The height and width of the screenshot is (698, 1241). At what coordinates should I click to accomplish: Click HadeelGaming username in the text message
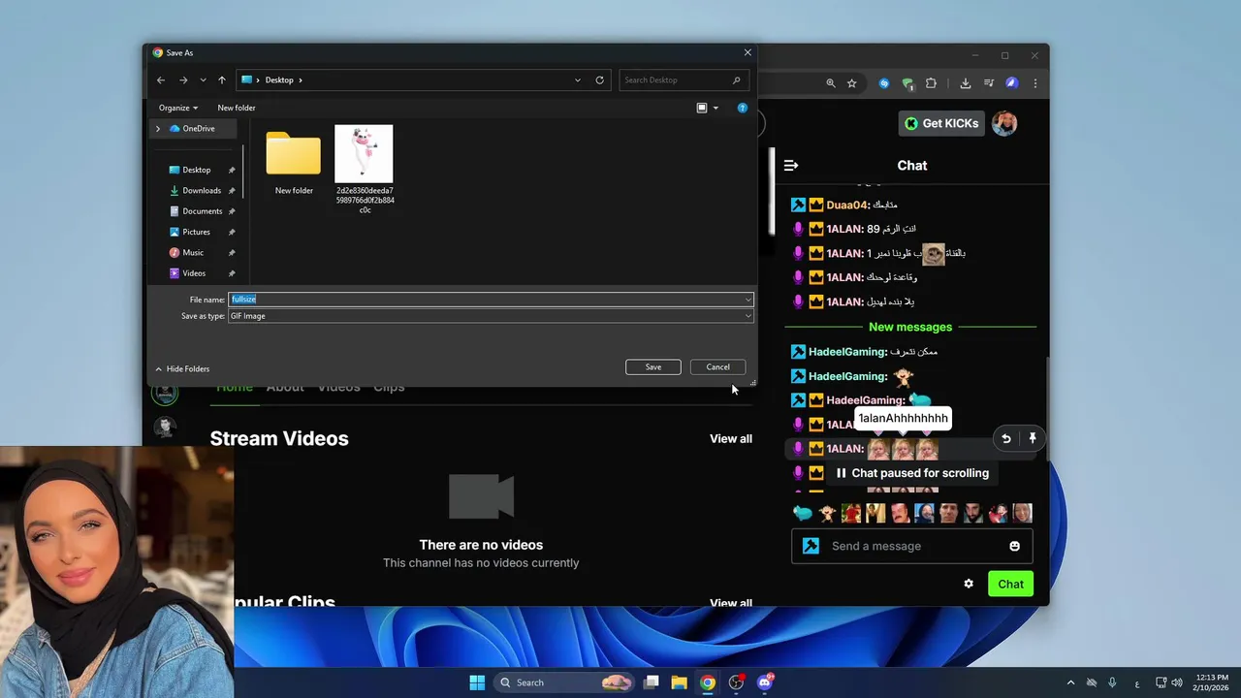847,352
